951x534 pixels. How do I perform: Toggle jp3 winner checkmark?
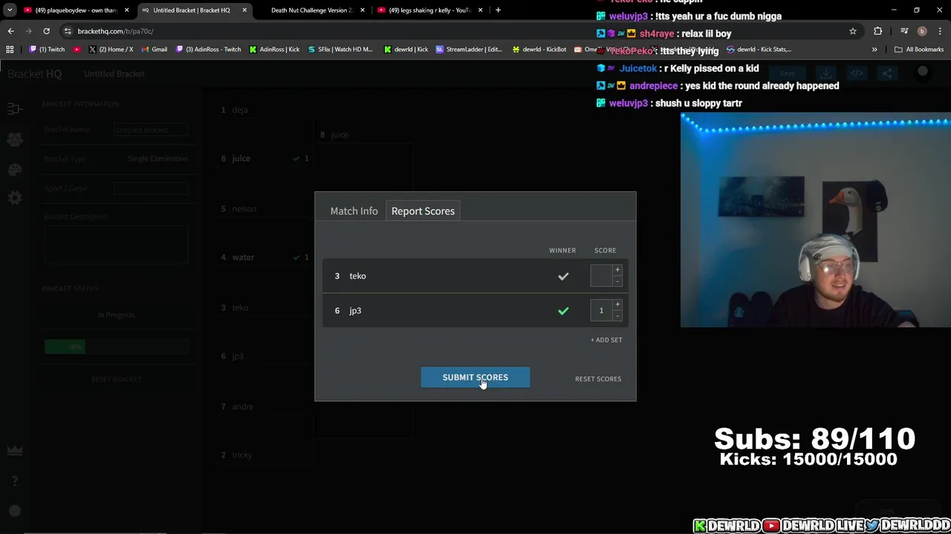[x=563, y=311]
